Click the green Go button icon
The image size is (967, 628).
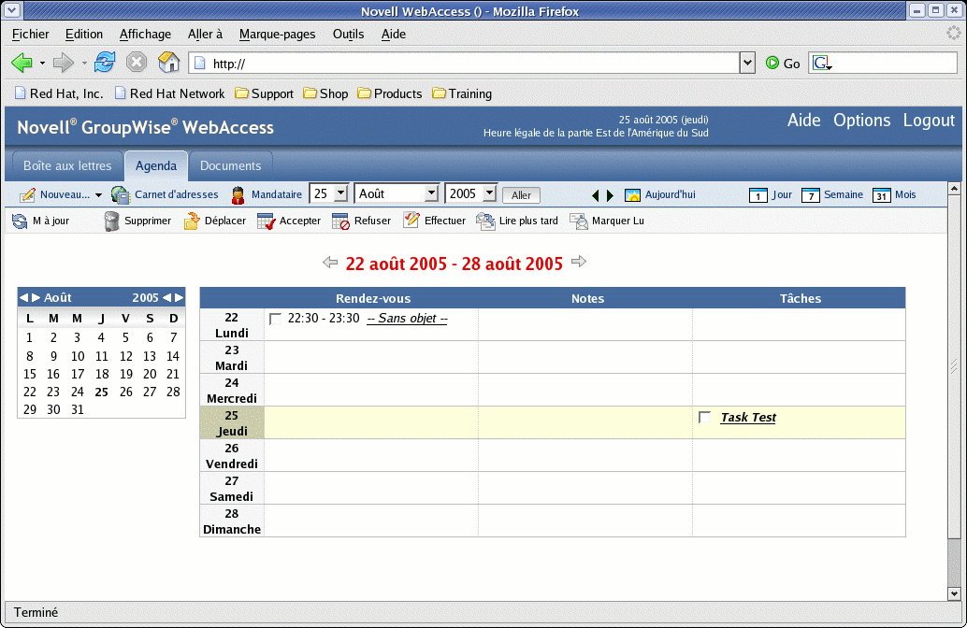click(772, 63)
